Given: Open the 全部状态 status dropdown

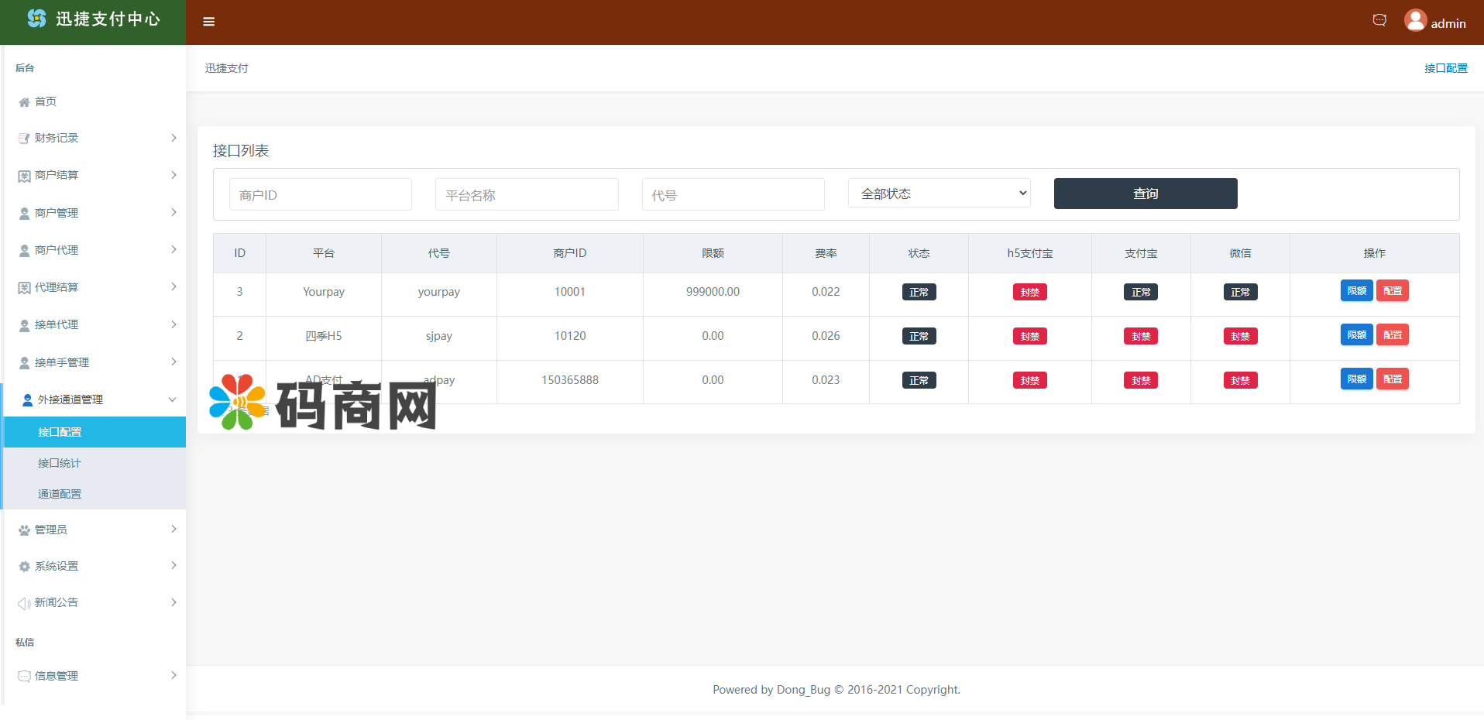Looking at the screenshot, I should click(x=939, y=194).
